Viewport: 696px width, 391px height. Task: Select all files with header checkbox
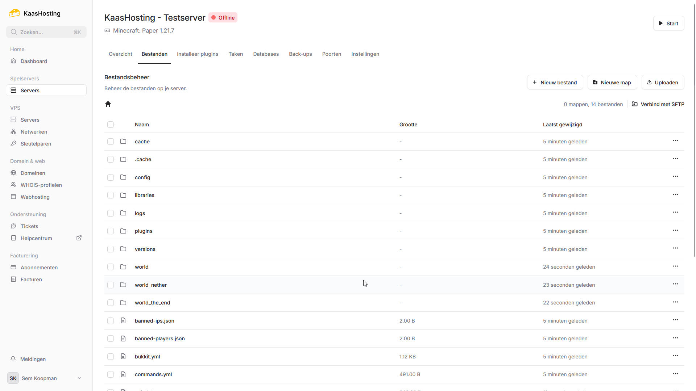[111, 125]
